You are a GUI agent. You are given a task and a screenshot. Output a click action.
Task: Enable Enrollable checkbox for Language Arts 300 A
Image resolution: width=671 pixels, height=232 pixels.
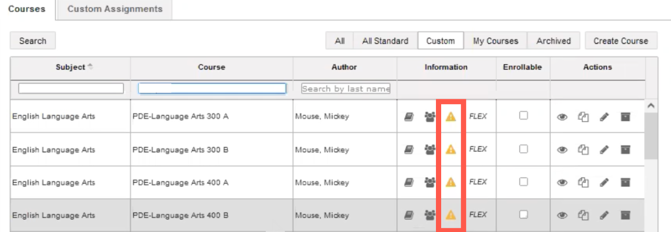point(523,116)
